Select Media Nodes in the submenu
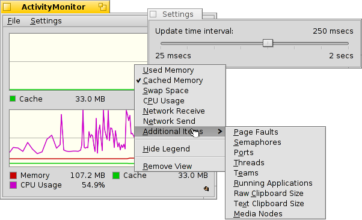 click(x=275, y=214)
